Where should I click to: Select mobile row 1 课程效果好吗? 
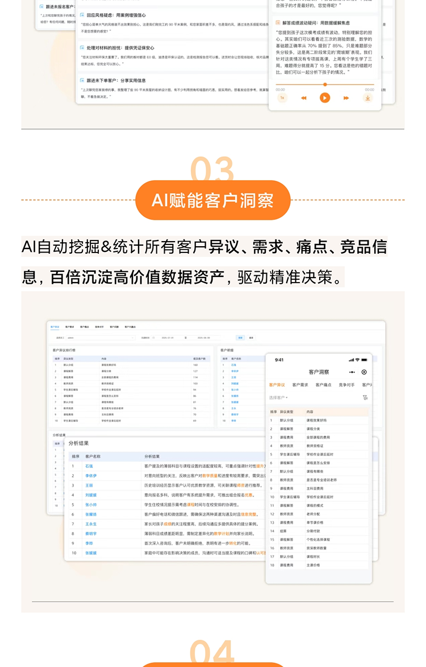[319, 420]
